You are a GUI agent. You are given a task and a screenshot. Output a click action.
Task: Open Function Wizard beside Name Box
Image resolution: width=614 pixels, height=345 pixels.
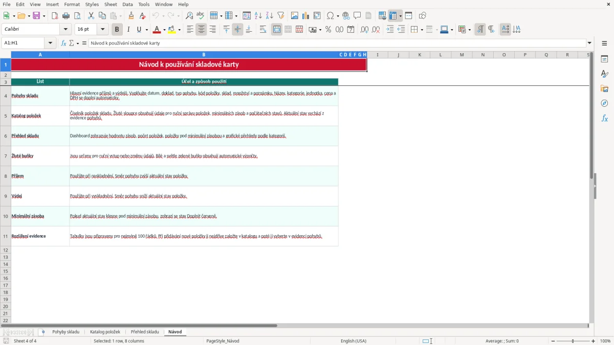click(x=64, y=43)
